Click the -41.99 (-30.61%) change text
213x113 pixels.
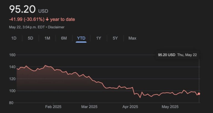coord(27,19)
